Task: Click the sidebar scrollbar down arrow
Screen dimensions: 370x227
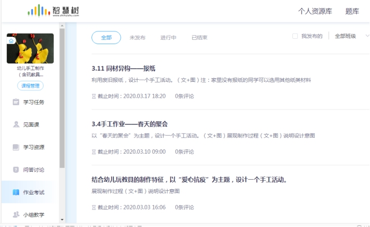Action: [x=62, y=219]
